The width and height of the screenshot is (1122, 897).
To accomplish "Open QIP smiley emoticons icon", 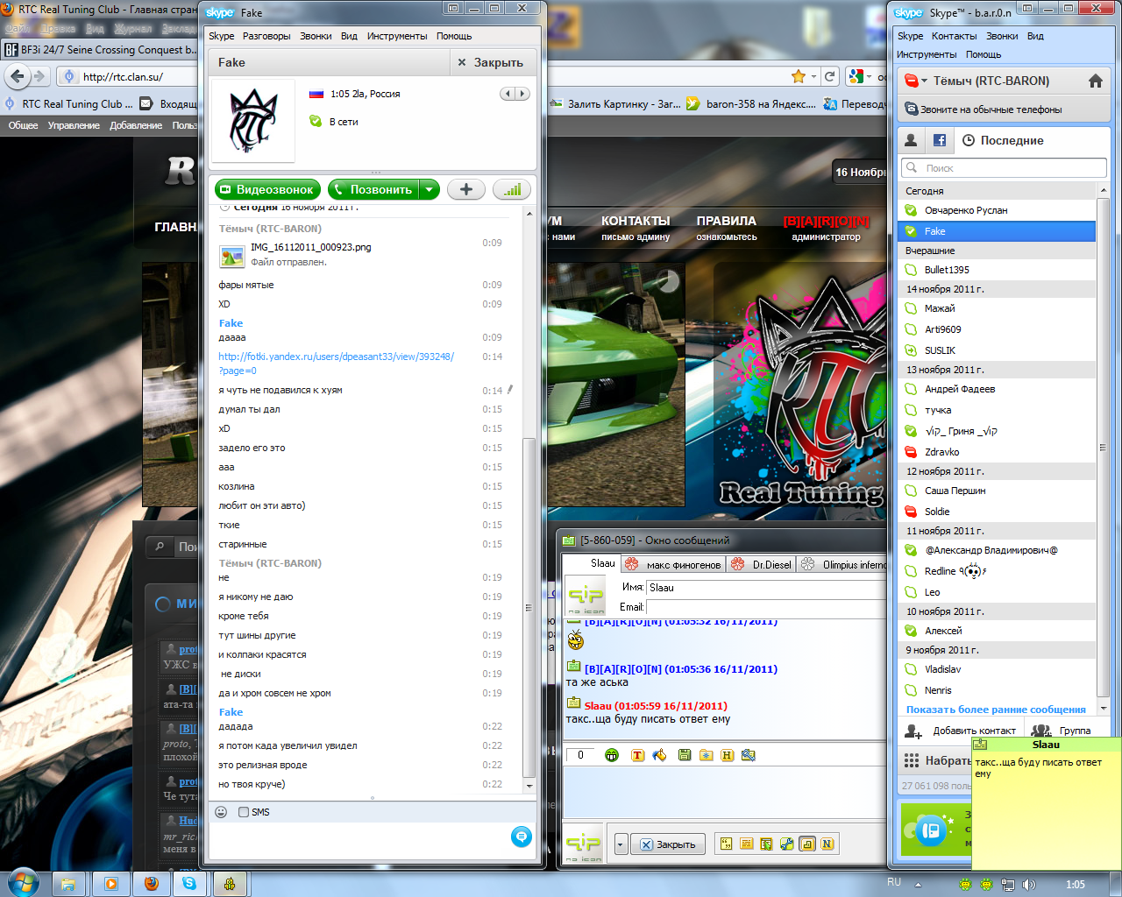I will [612, 755].
